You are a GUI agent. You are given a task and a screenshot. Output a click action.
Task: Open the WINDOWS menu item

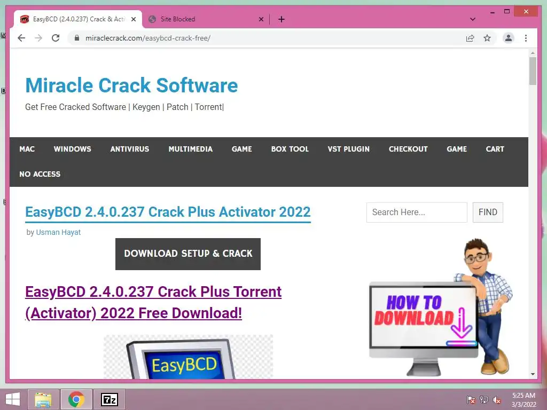72,149
